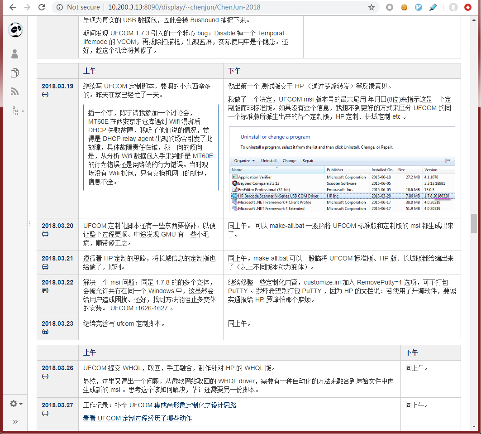Click the Not secure site info icon

click(x=60, y=7)
